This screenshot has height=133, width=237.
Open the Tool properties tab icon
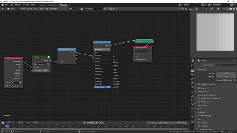[x=193, y=66]
